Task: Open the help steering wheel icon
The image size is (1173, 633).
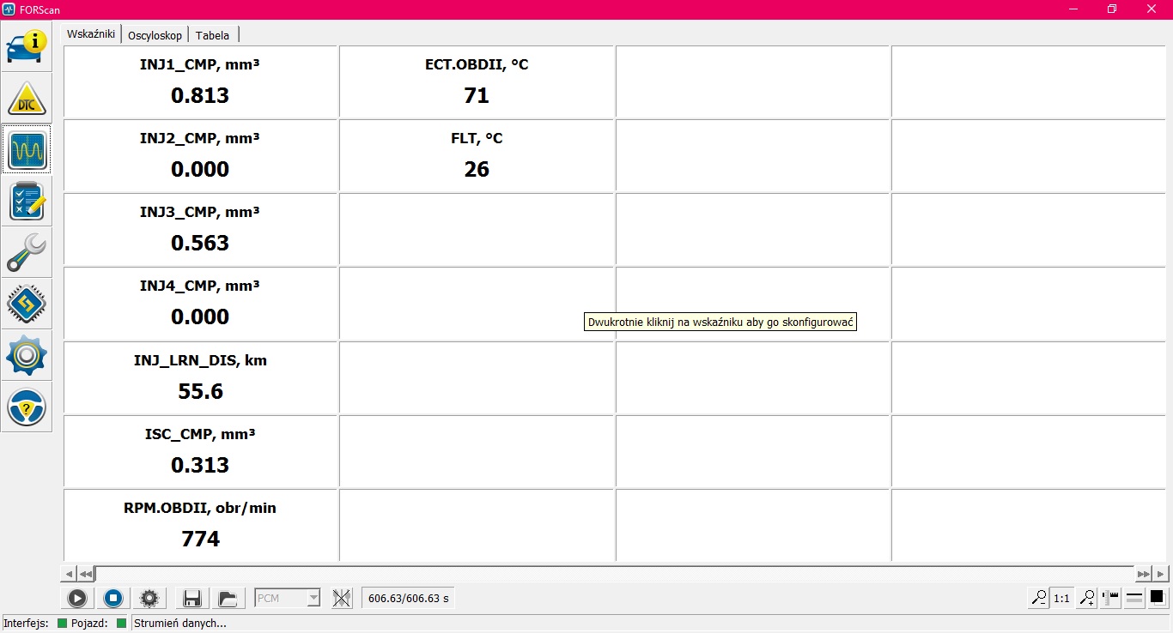Action: pos(27,407)
